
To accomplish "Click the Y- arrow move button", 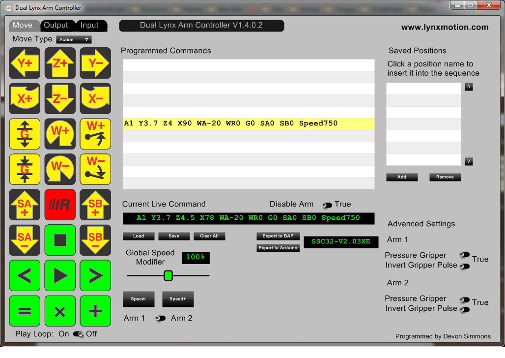I will pos(95,63).
